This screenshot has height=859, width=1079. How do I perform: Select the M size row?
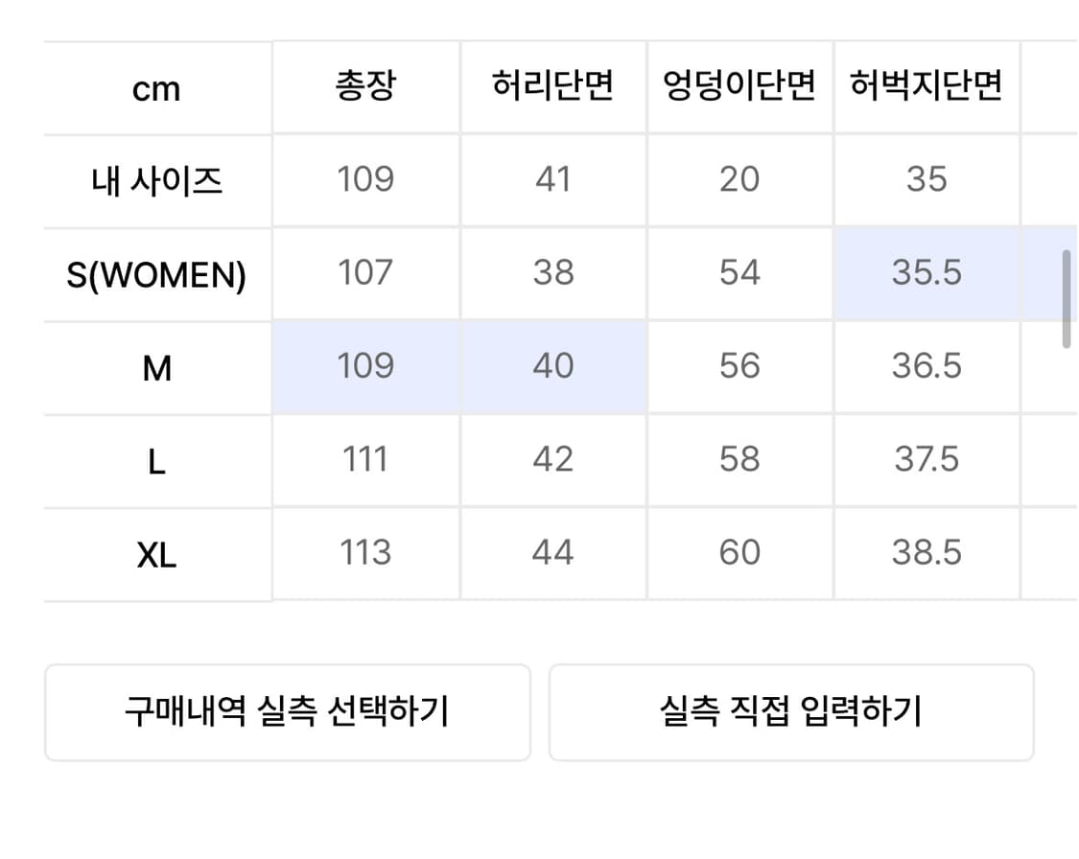[x=155, y=365]
